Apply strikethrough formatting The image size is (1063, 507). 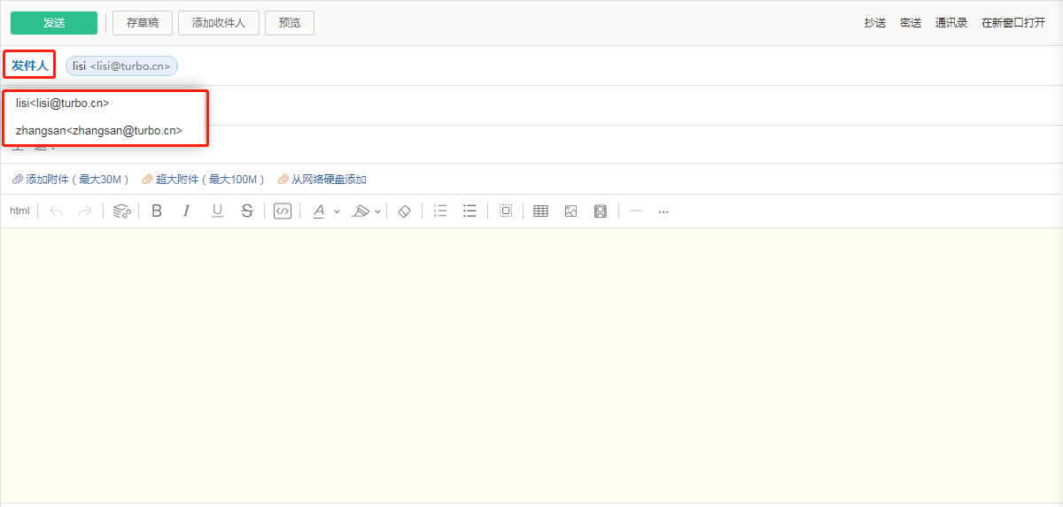tap(247, 211)
